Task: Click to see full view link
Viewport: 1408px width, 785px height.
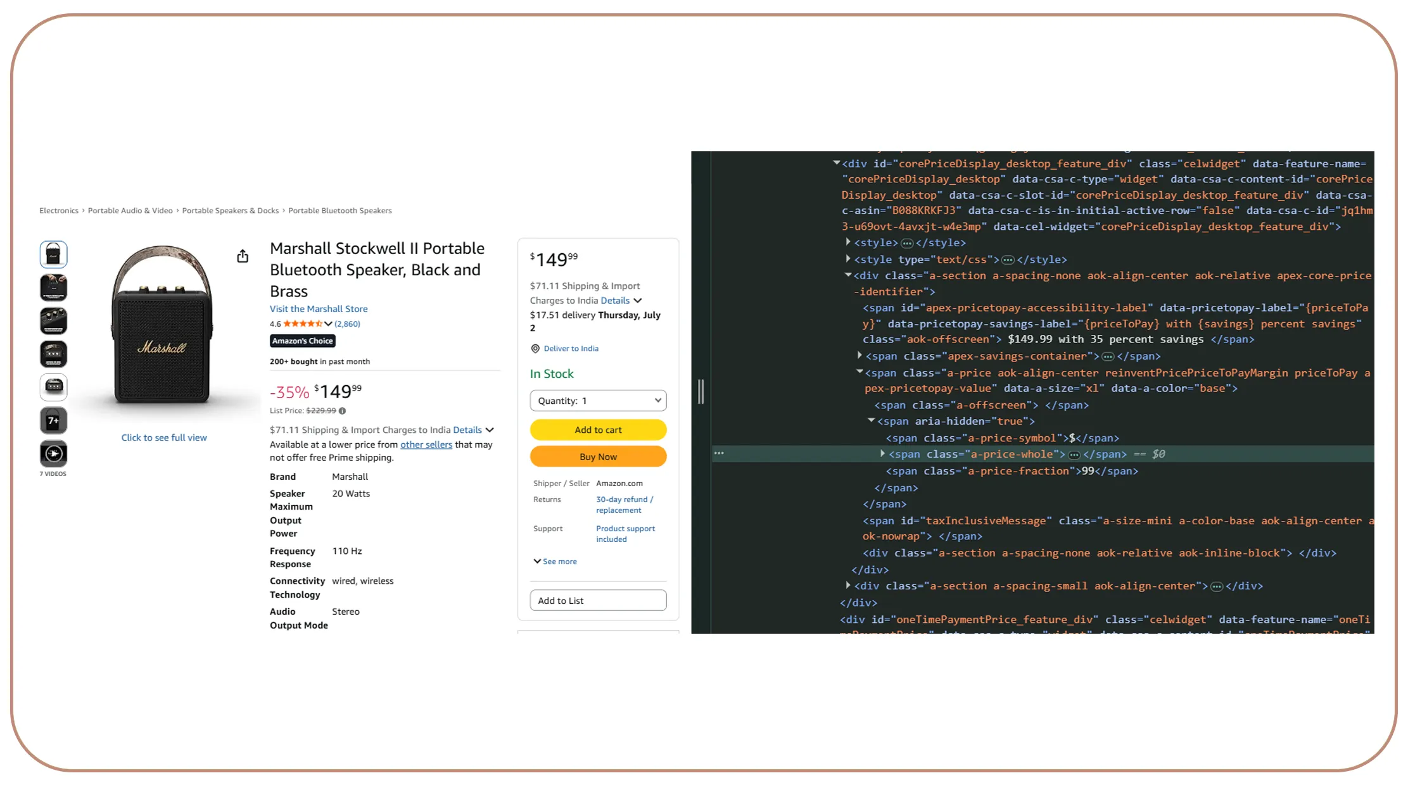Action: 164,437
